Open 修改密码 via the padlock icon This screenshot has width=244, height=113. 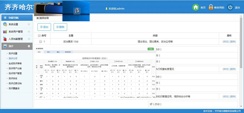pos(211,7)
